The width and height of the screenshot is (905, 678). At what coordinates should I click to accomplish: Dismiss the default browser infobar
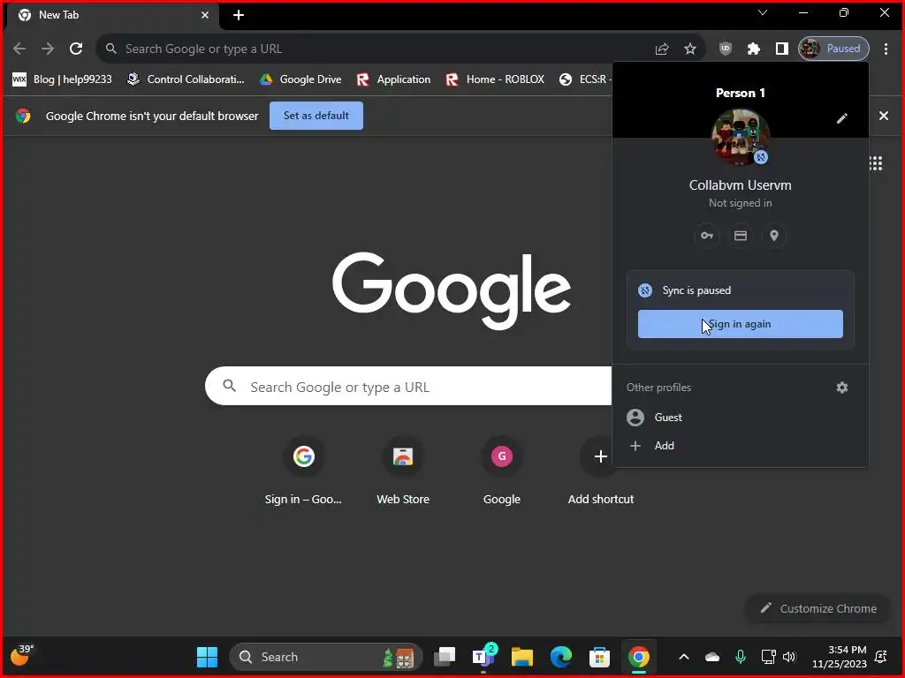point(883,116)
